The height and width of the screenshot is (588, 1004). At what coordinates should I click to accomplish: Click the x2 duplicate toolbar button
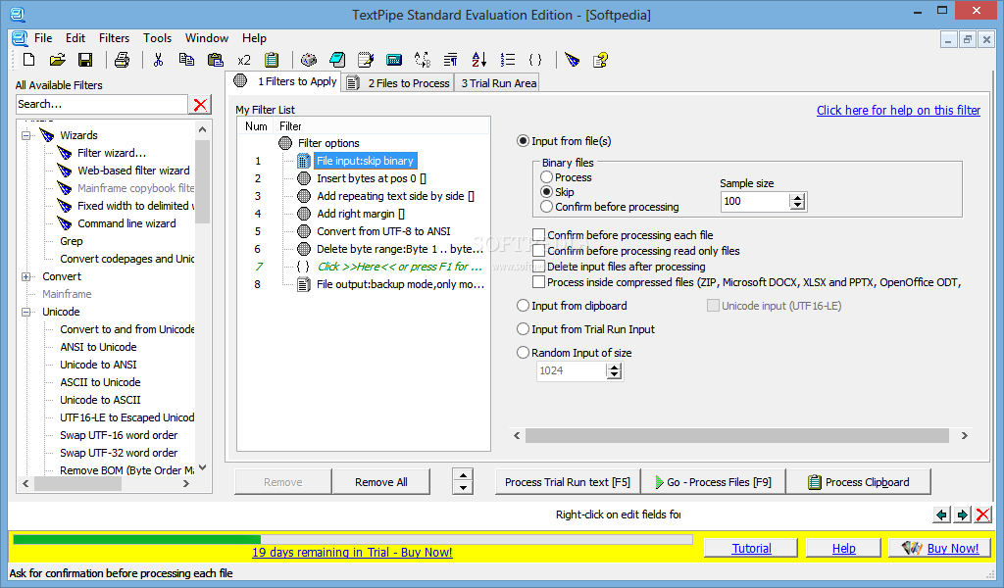pyautogui.click(x=244, y=60)
